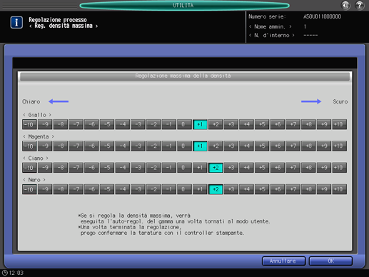Set Ciano density to -9

(45, 168)
